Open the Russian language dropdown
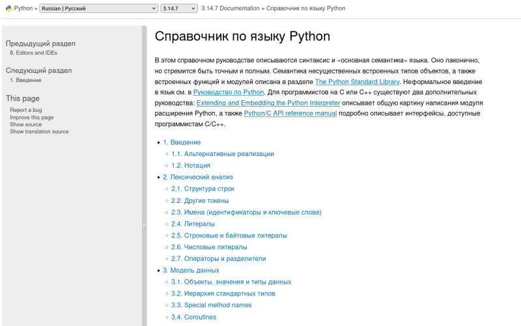 pyautogui.click(x=98, y=8)
